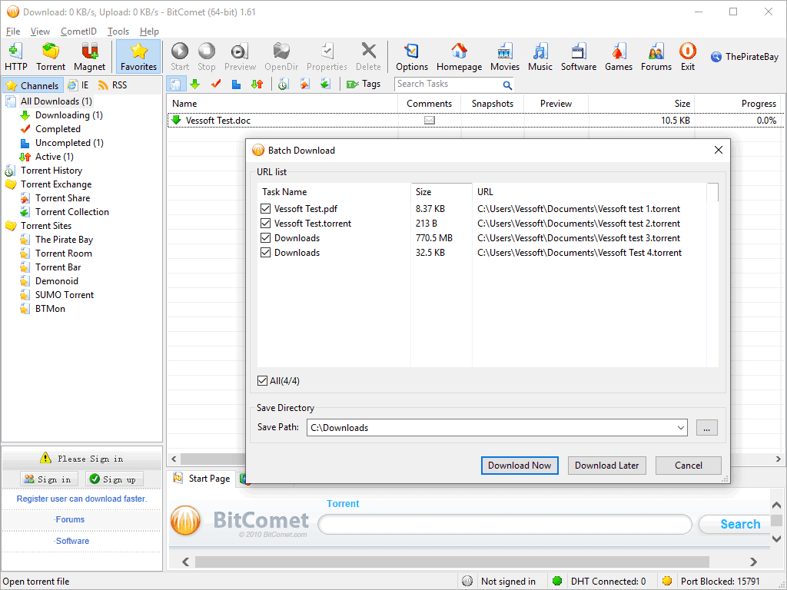This screenshot has height=590, width=787.
Task: Click the Magnet link toolbar icon
Action: [89, 57]
